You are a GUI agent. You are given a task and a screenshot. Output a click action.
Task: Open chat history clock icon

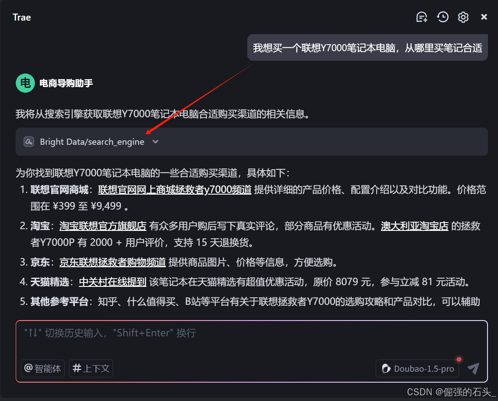(x=443, y=17)
